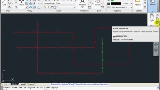Open the Fillet tool dropdown arrow
The image size is (160, 90).
tap(41, 7)
